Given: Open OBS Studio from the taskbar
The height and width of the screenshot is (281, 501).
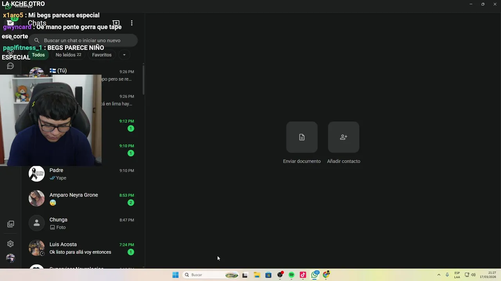Looking at the screenshot, I should [x=280, y=275].
